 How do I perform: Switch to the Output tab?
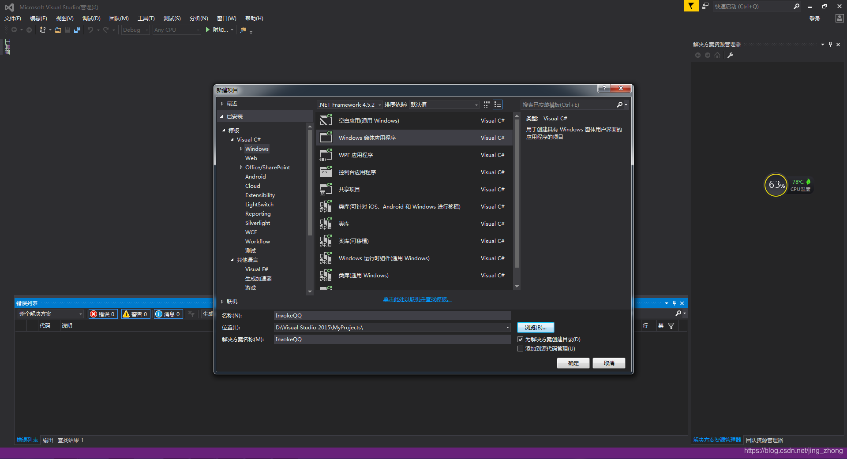[48, 440]
